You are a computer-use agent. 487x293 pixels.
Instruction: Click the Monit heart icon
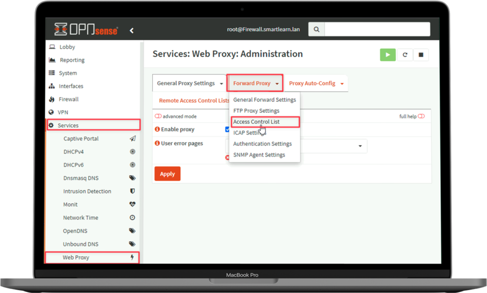pyautogui.click(x=132, y=204)
